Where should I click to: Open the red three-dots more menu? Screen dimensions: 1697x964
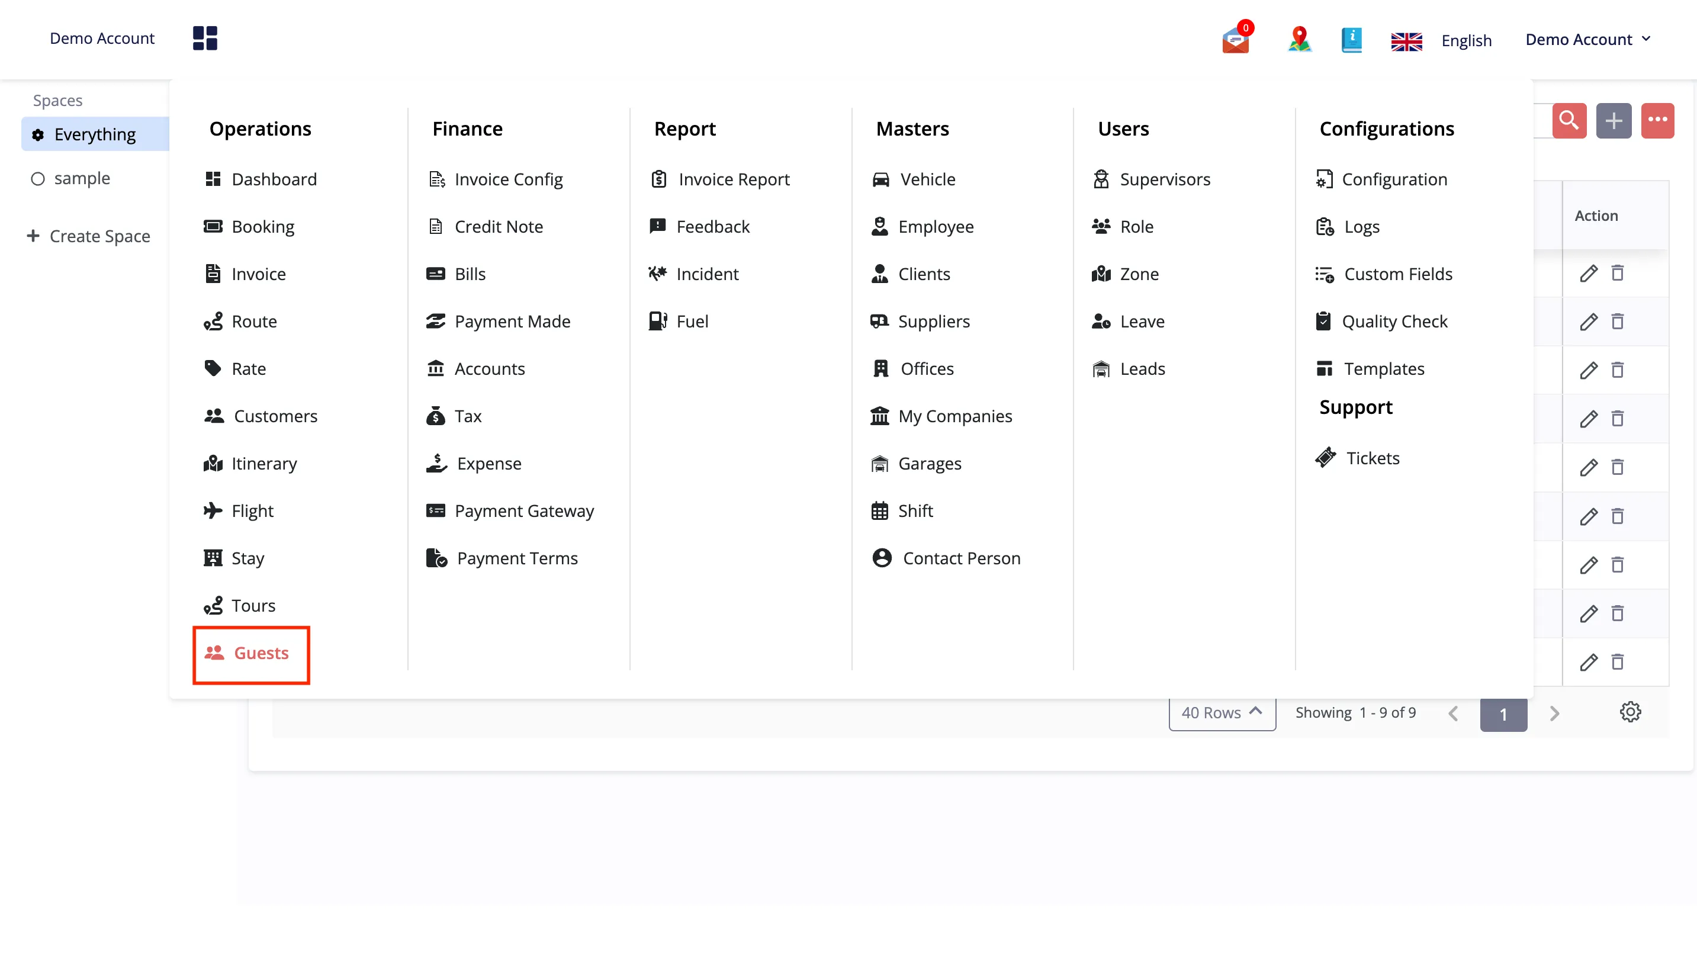tap(1657, 121)
